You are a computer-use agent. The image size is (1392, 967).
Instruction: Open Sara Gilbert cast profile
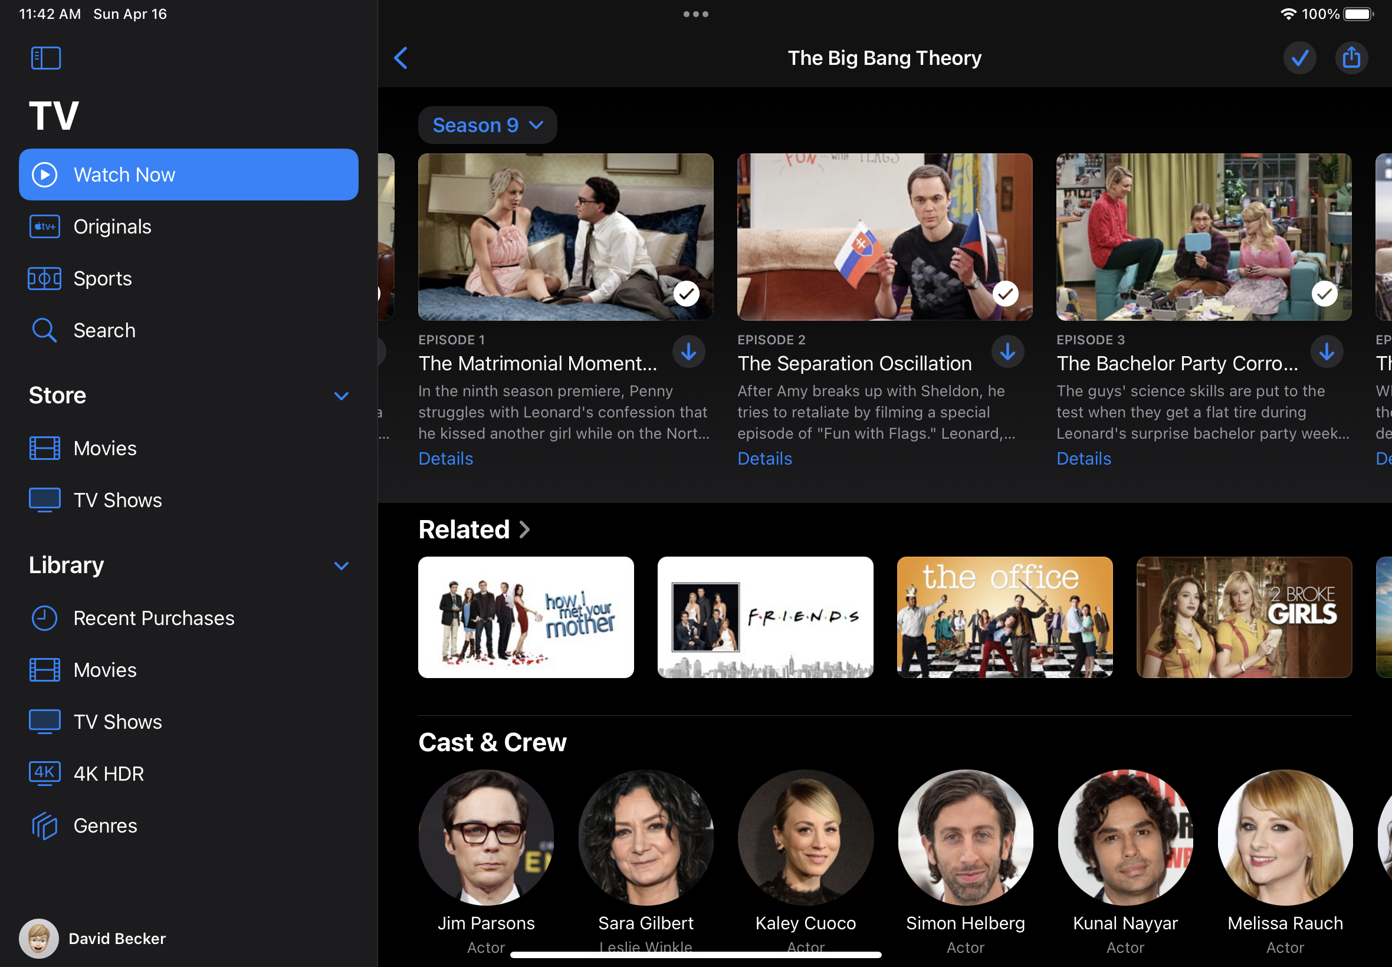[646, 837]
